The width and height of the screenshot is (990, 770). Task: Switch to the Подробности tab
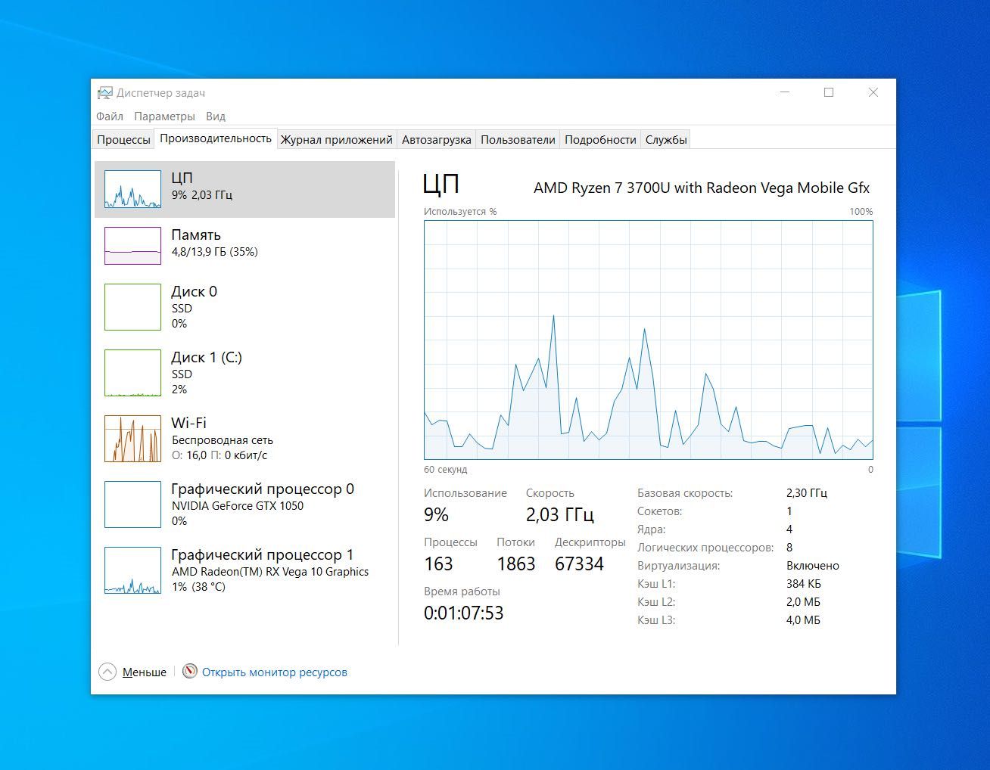tap(600, 139)
